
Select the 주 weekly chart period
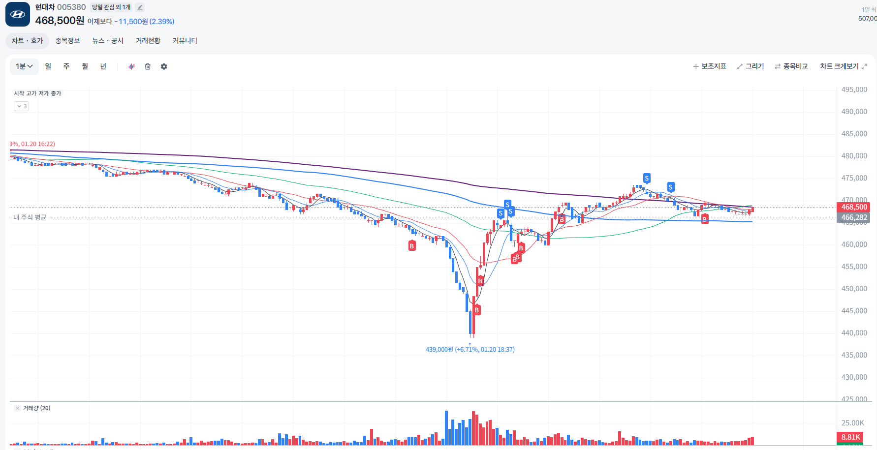66,66
